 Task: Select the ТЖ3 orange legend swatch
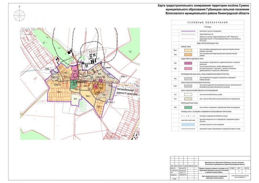pyautogui.click(x=188, y=55)
